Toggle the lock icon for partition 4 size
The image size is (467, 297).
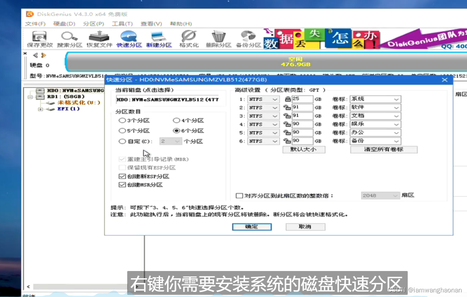point(287,124)
